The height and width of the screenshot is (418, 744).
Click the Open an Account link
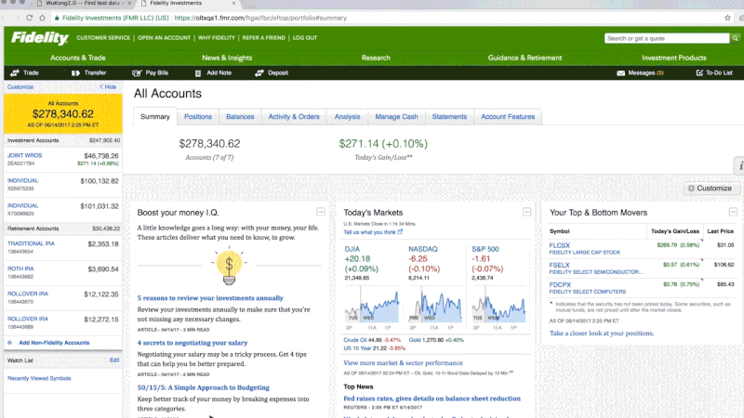(x=165, y=38)
